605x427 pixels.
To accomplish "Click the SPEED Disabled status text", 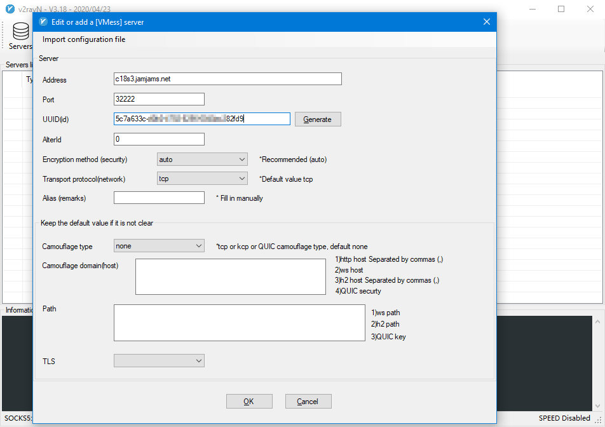I will (564, 418).
